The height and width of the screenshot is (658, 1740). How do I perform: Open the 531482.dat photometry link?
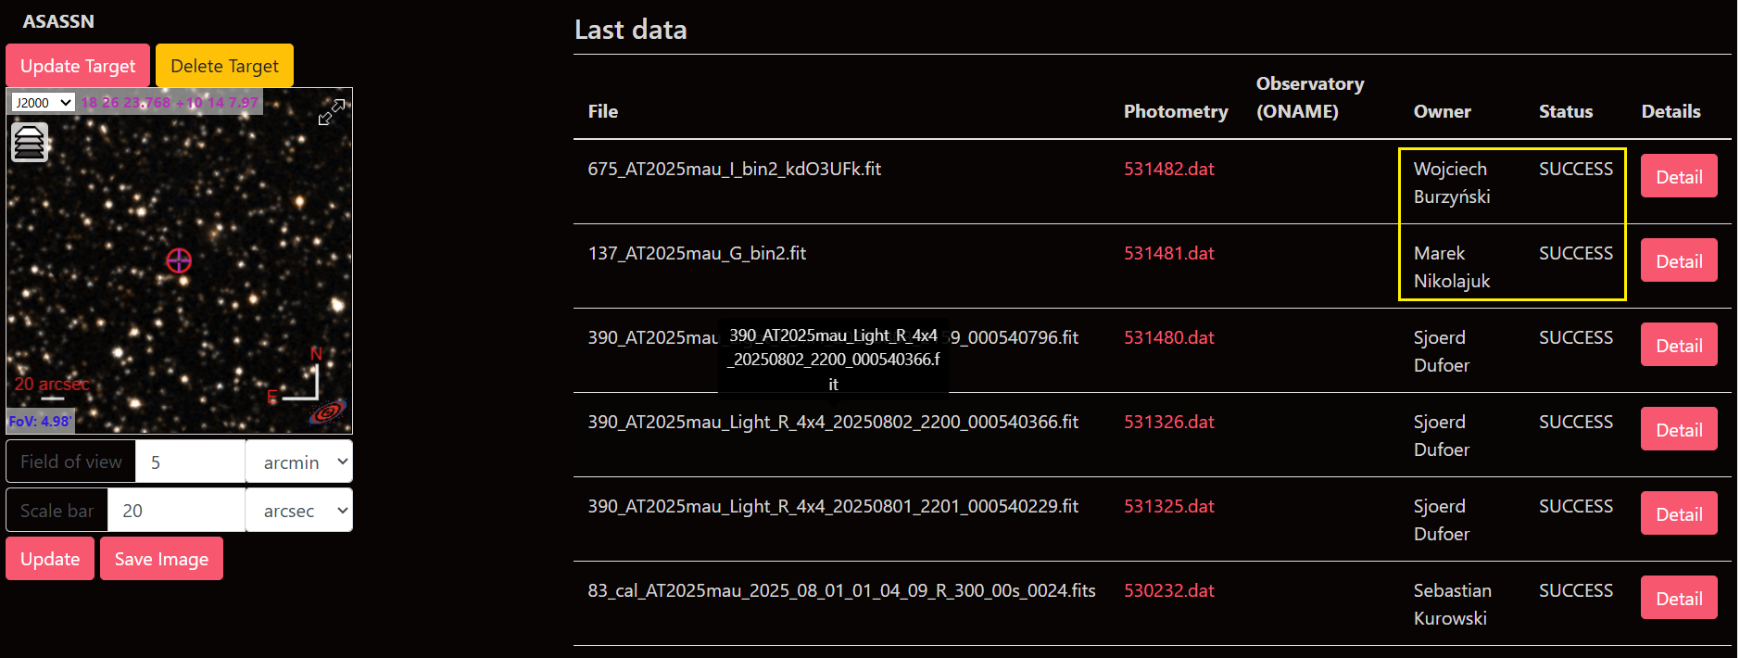click(1168, 169)
